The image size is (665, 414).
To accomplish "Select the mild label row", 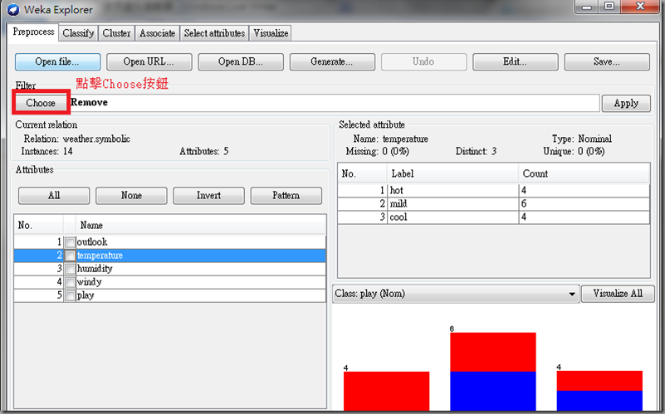I will click(x=494, y=204).
